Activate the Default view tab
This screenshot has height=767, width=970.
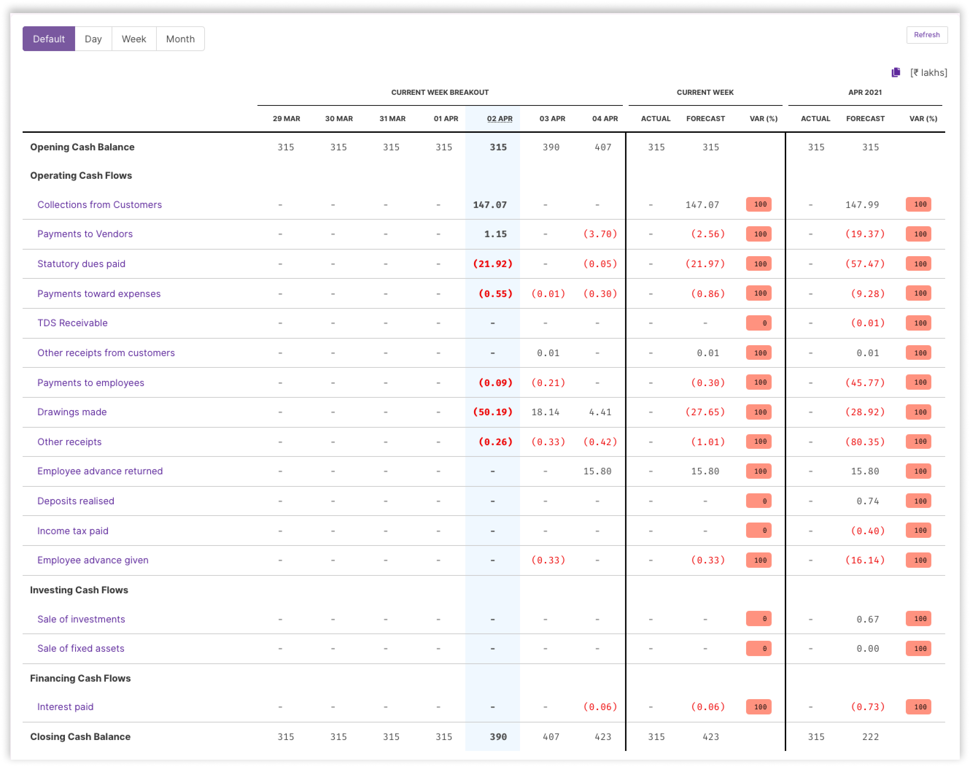tap(49, 39)
